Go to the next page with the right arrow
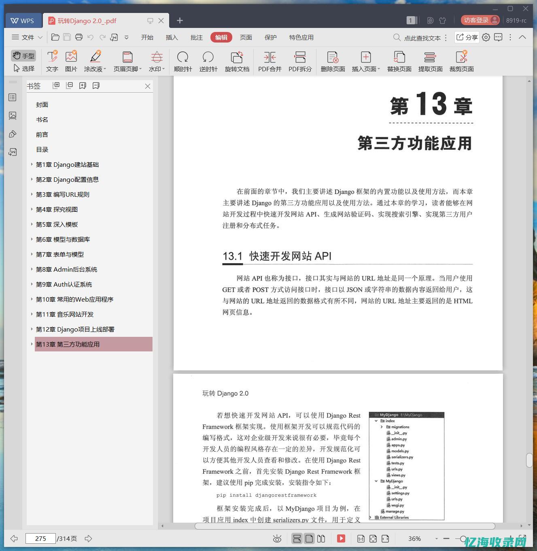 pyautogui.click(x=88, y=538)
